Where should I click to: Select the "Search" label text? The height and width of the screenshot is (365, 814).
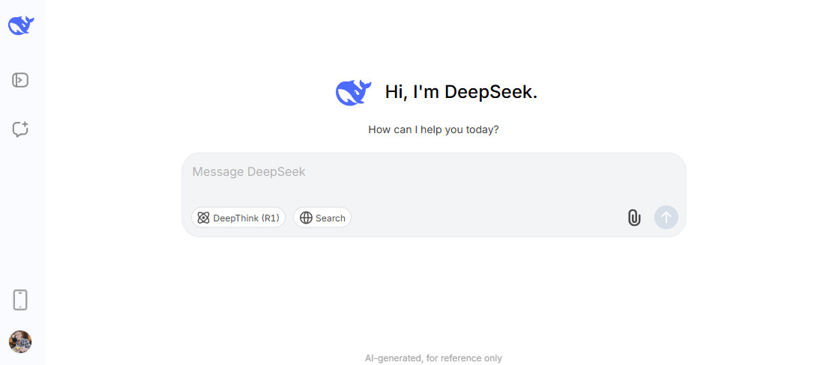click(x=331, y=218)
